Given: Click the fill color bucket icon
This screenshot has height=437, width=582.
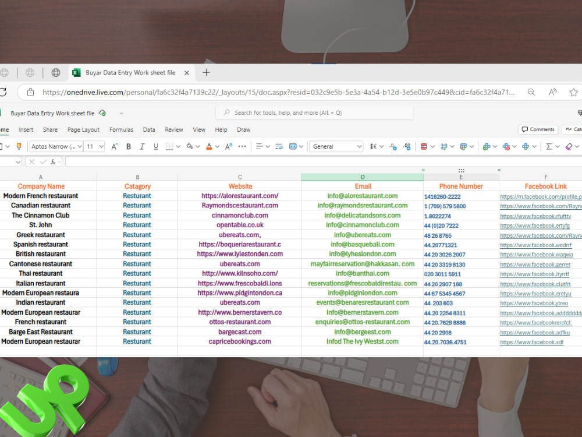Looking at the screenshot, I should coord(189,146).
